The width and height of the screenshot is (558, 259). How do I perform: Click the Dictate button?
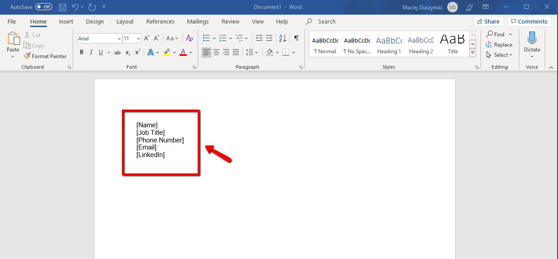click(x=531, y=42)
